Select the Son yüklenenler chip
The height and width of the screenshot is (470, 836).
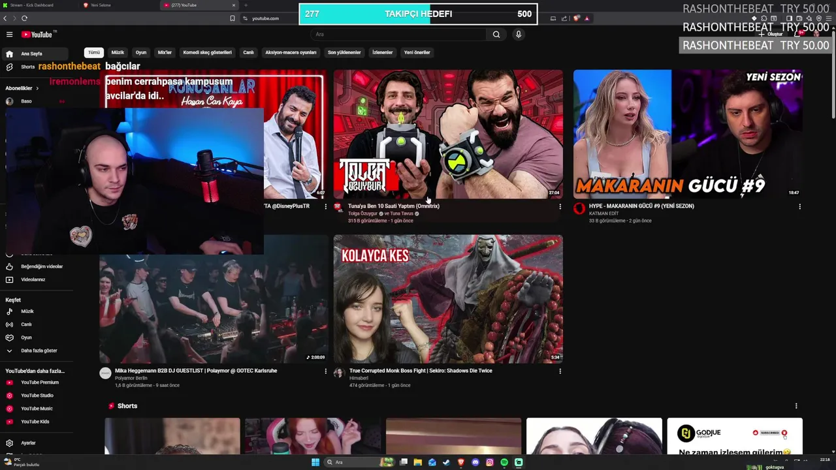[x=344, y=52]
